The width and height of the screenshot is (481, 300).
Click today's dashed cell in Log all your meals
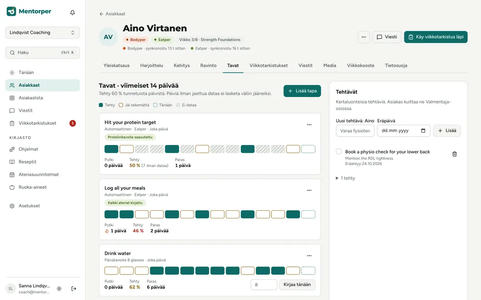(308, 214)
